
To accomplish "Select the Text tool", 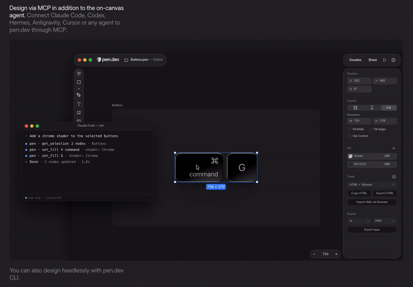I will tap(79, 104).
